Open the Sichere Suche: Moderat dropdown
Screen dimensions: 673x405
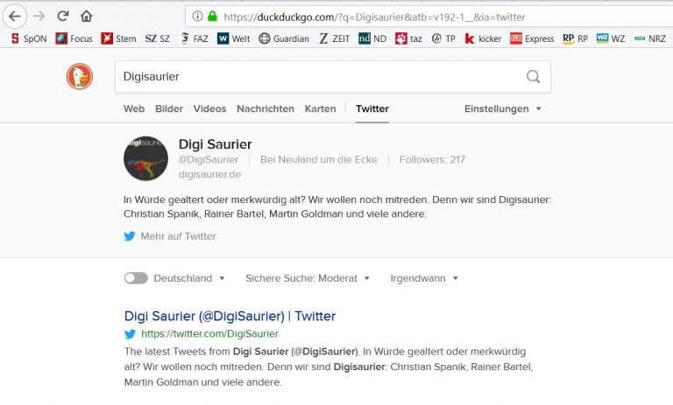(x=308, y=278)
